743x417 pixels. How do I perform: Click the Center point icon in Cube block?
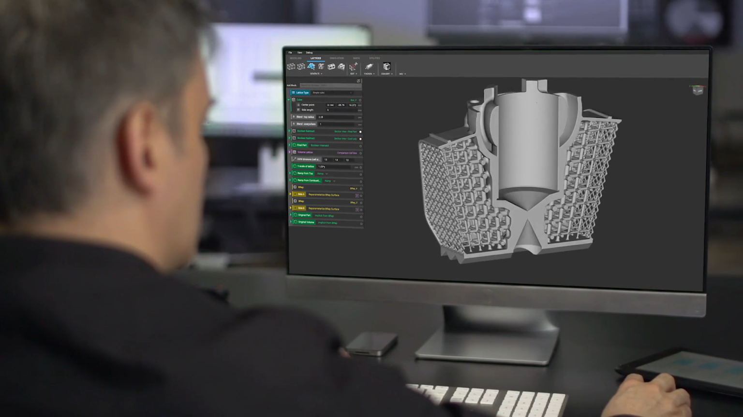coord(299,105)
